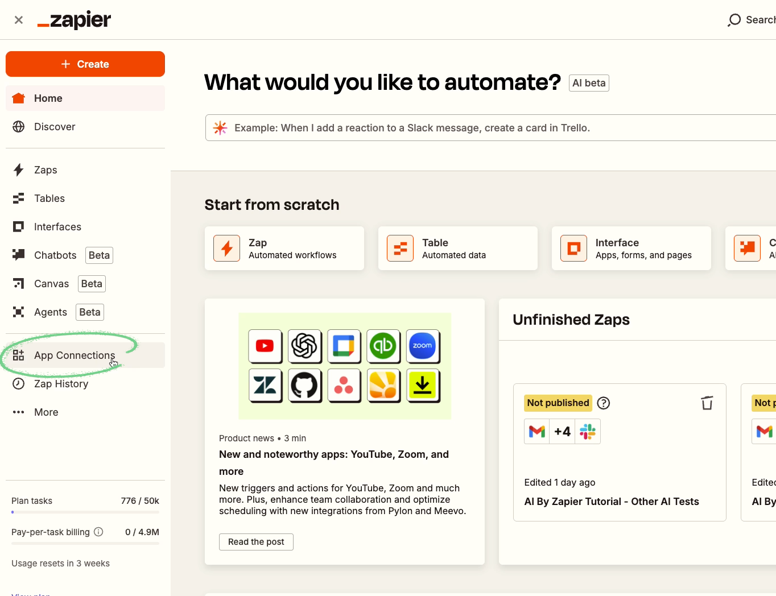Click the Interfaces square icon
The width and height of the screenshot is (776, 596).
coord(19,227)
